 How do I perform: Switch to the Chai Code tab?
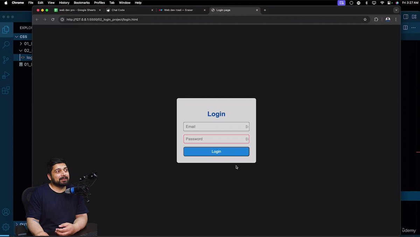[130, 10]
